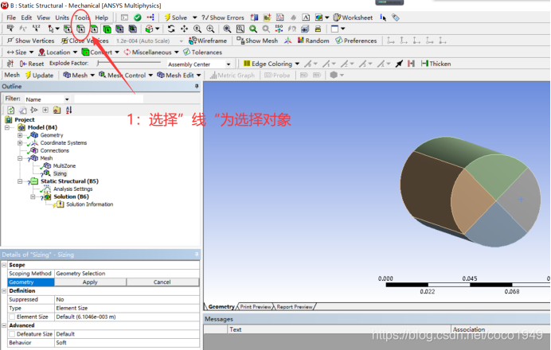Expand the Coordinate Systems tree node

[20, 143]
